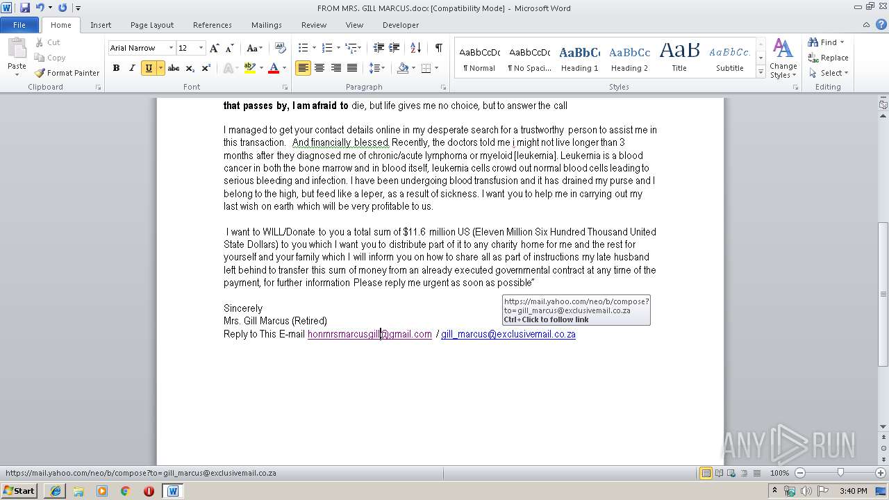The image size is (889, 500).
Task: Switch to the Page Layout tab
Action: point(152,25)
